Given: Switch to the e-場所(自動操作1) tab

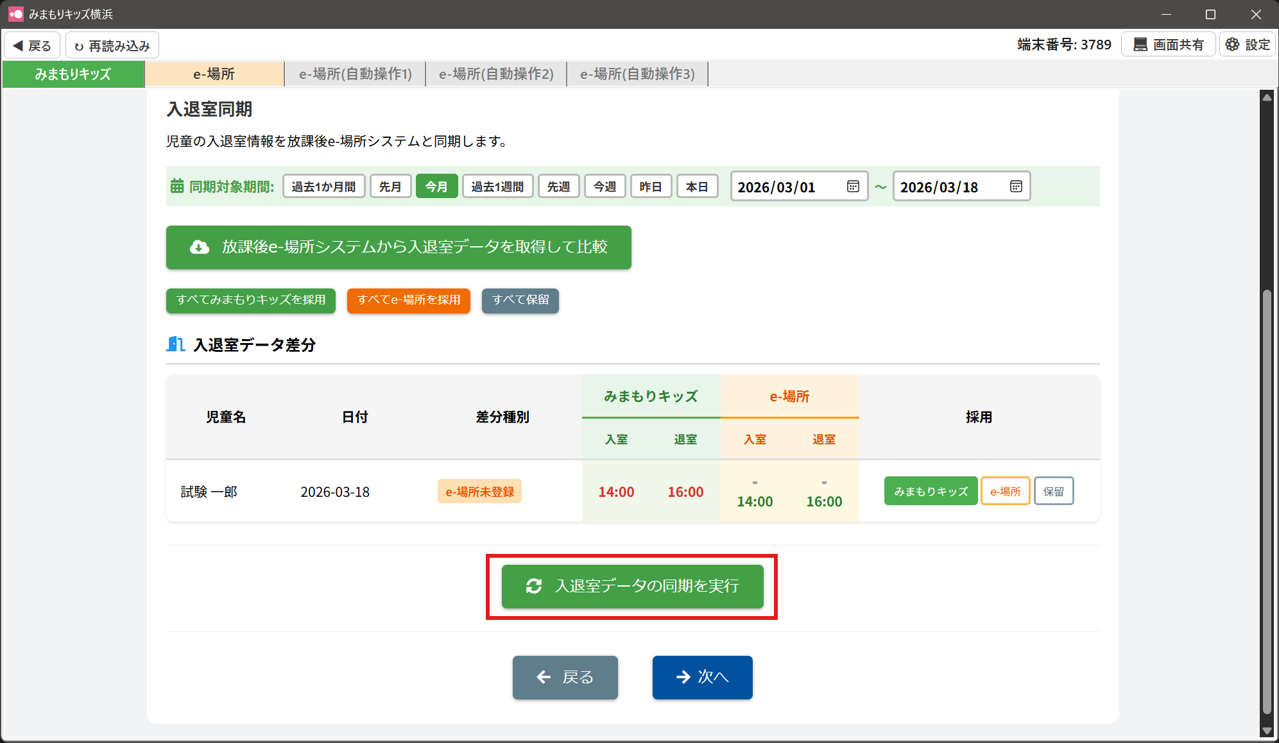Looking at the screenshot, I should [x=356, y=74].
